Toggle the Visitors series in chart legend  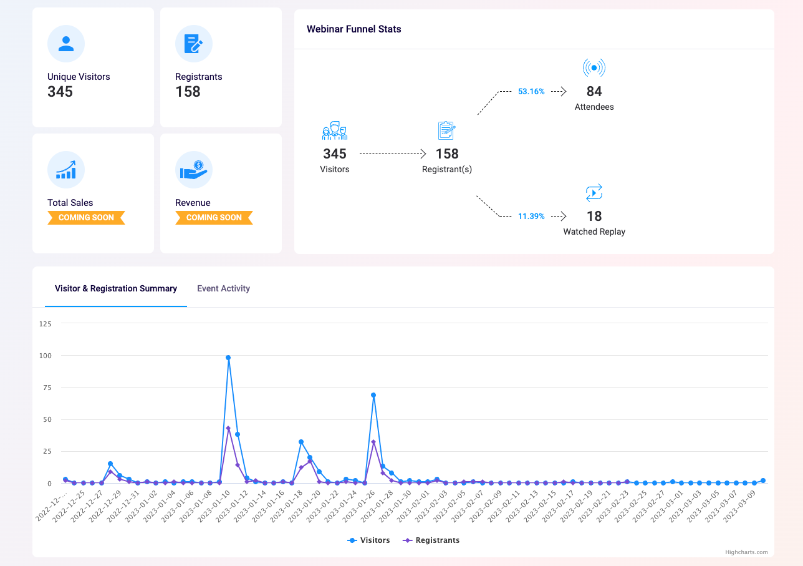[x=369, y=540]
